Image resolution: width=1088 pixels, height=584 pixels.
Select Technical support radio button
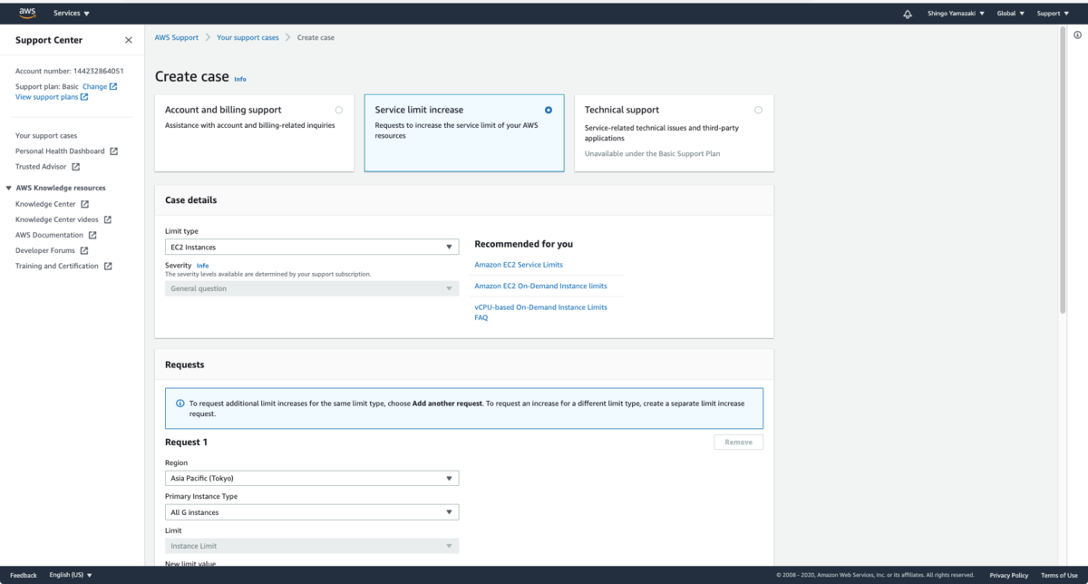click(x=758, y=110)
